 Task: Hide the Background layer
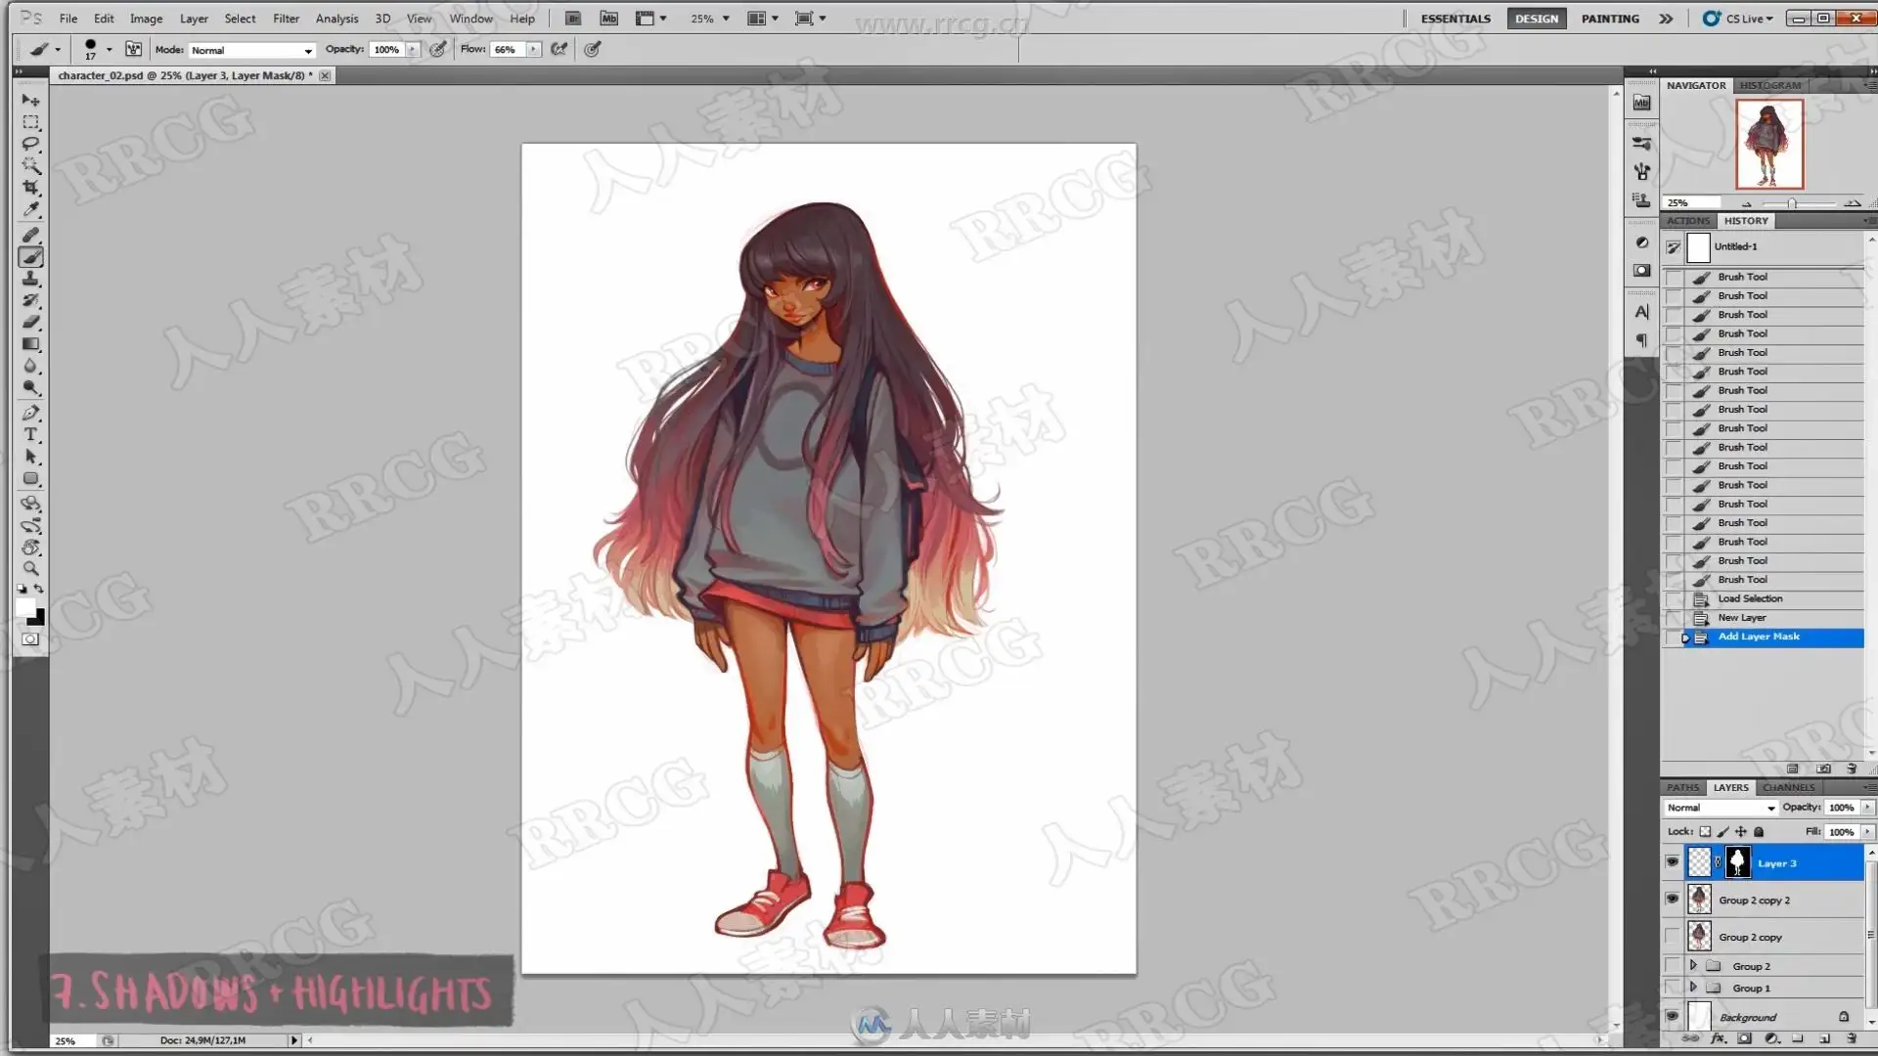click(x=1672, y=1016)
